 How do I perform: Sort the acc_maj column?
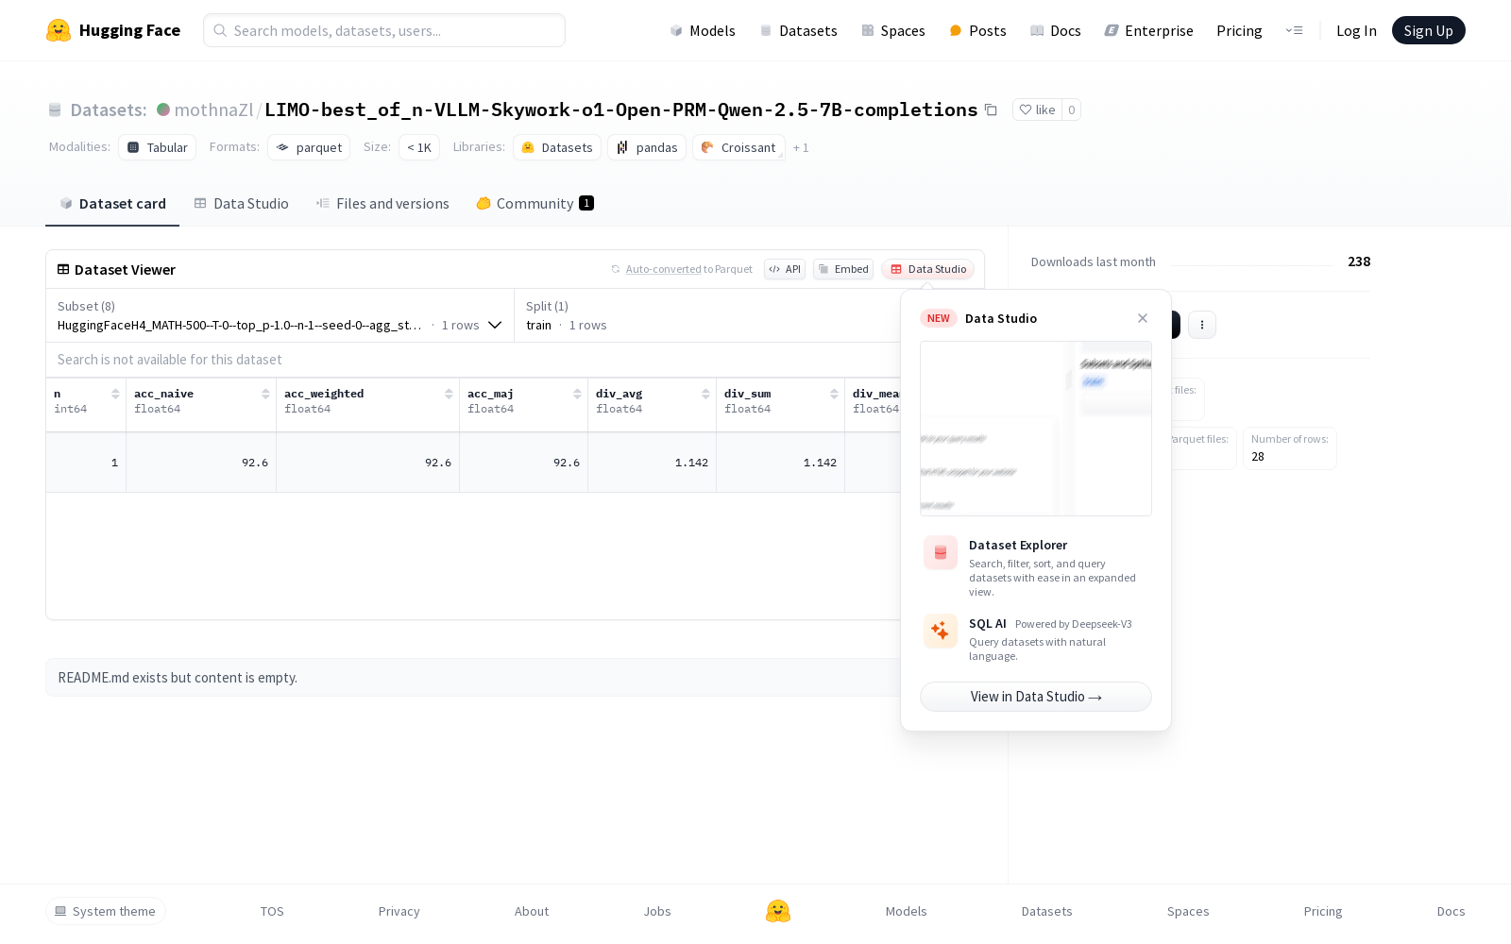tap(577, 394)
